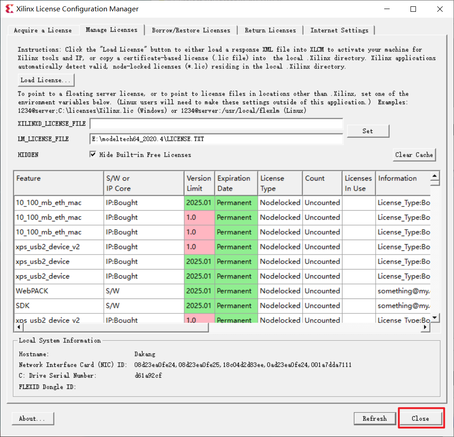Click the Expiration Date column header
The width and height of the screenshot is (454, 437).
(x=236, y=183)
